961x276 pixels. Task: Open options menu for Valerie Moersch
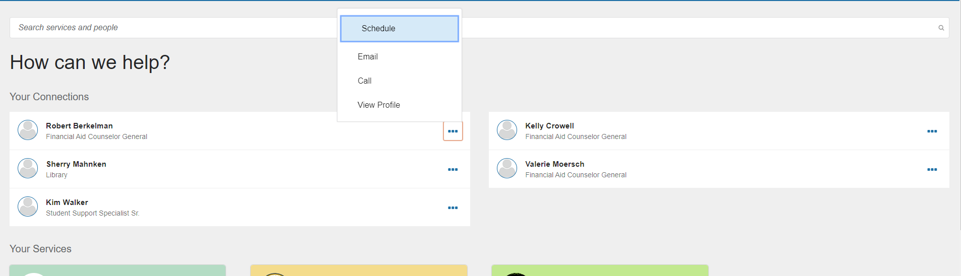point(932,170)
